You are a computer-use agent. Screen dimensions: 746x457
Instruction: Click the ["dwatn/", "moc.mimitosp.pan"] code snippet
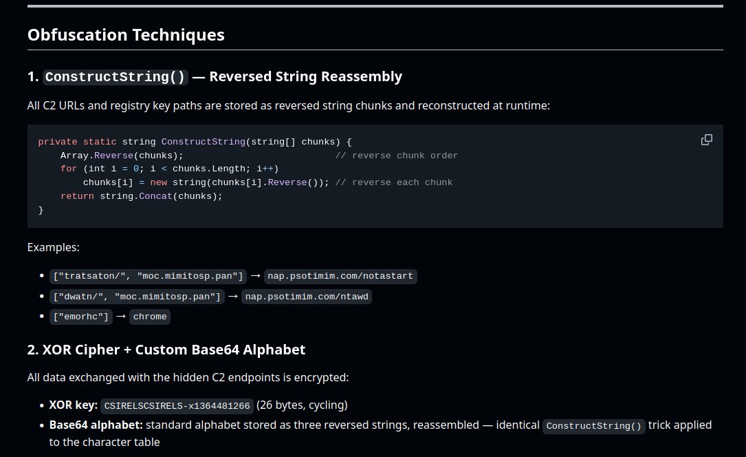coord(137,297)
